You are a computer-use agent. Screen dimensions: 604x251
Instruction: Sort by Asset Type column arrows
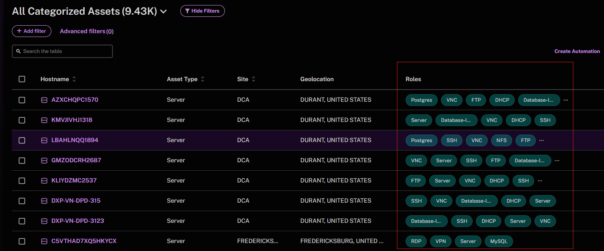pyautogui.click(x=203, y=79)
